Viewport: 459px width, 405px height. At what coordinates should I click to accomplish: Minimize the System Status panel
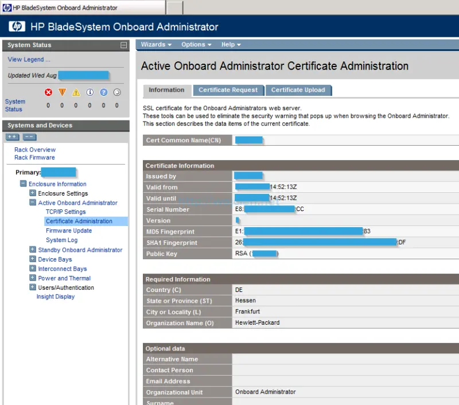point(123,45)
